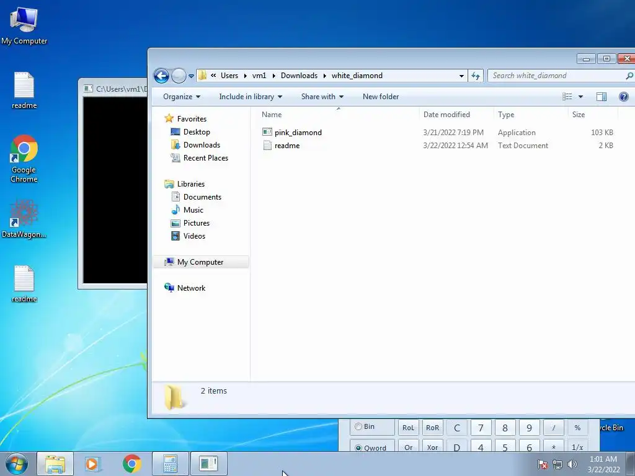Change view with the view icon
The height and width of the screenshot is (476, 635).
point(567,96)
